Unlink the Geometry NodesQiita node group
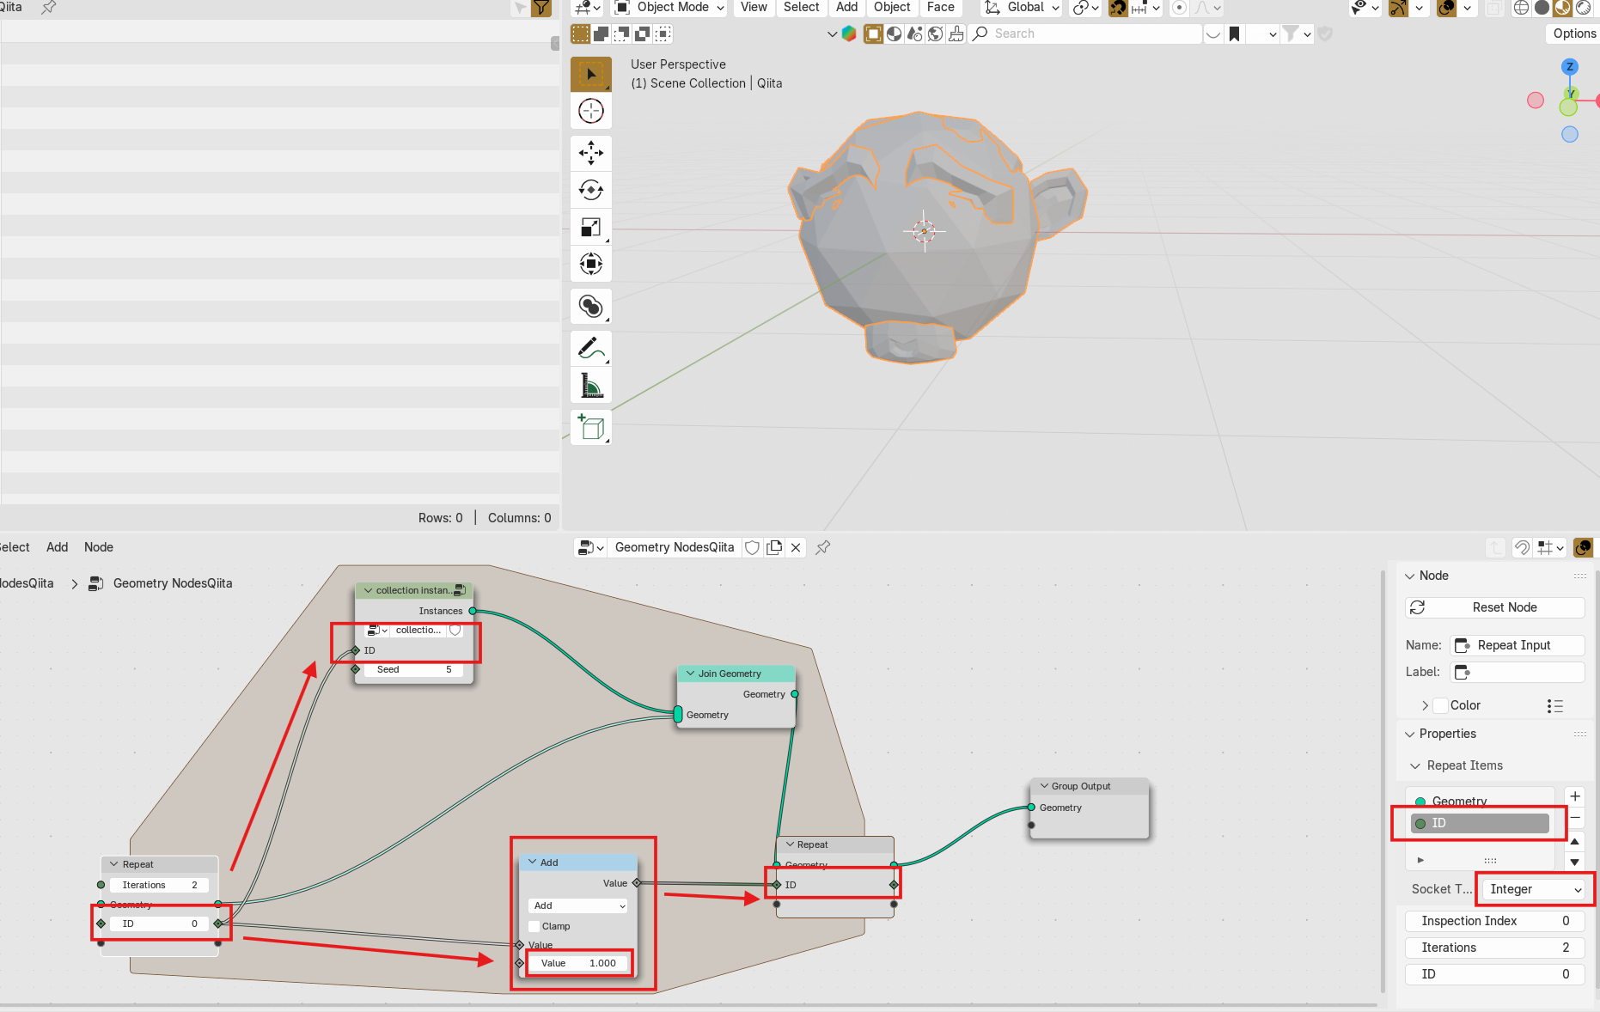Image resolution: width=1600 pixels, height=1012 pixels. point(796,547)
